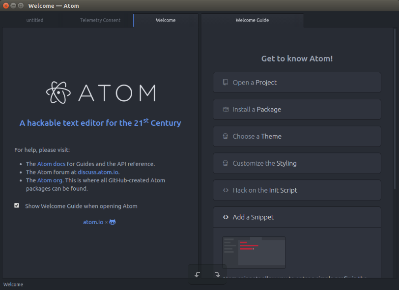Click the paintcan icon beside Customize the Styling
Screen dimensions: 399x290
click(x=226, y=163)
